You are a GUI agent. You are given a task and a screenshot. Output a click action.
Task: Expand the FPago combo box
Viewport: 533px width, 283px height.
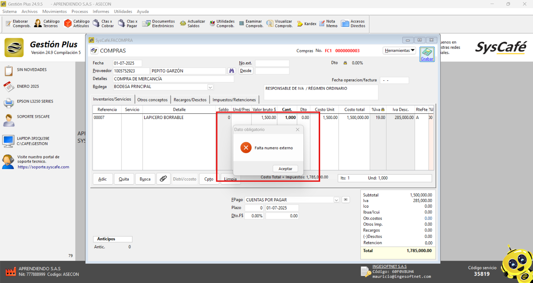[x=336, y=200]
